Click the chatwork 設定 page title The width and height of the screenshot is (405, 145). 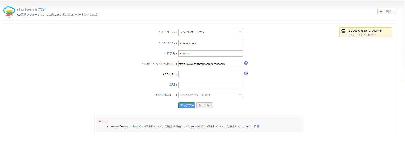pos(32,10)
